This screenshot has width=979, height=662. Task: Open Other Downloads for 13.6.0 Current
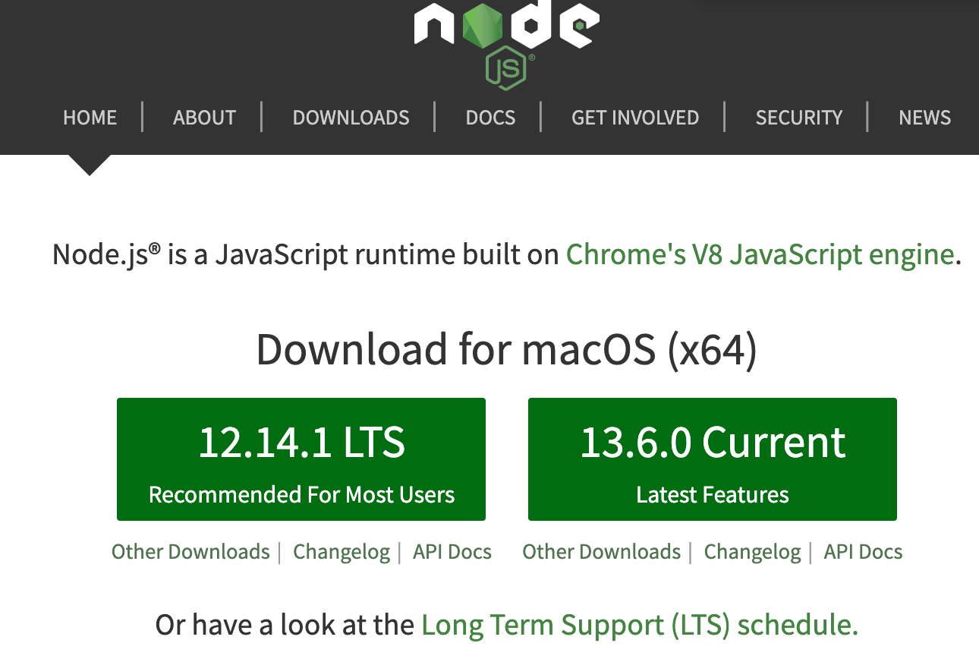coord(601,552)
